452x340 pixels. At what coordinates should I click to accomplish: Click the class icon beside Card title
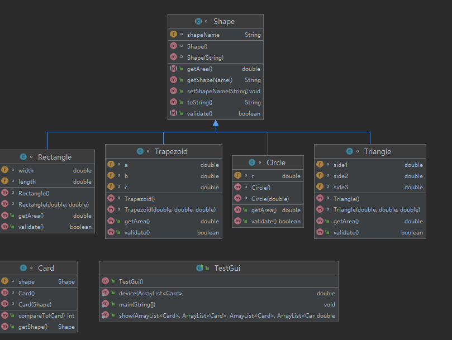[23, 268]
